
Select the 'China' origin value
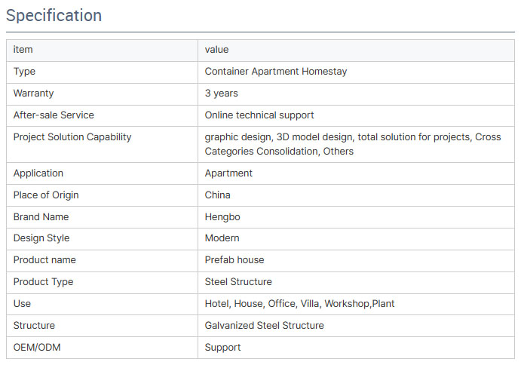coord(217,195)
